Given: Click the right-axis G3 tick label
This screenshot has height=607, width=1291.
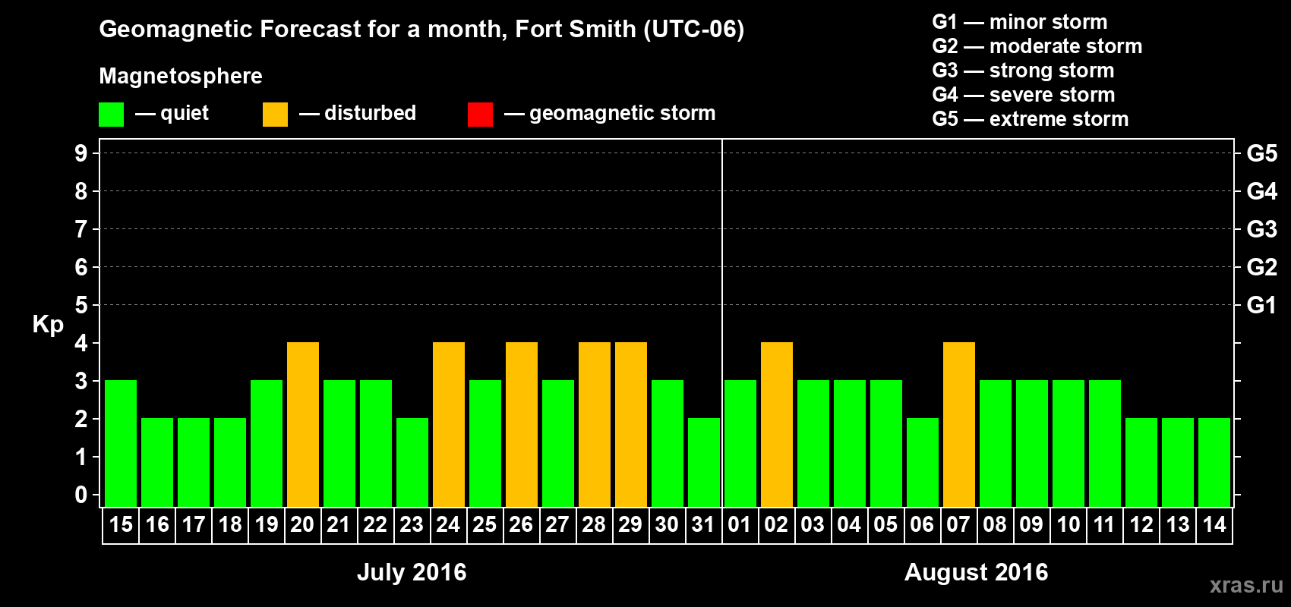Looking at the screenshot, I should (1261, 229).
